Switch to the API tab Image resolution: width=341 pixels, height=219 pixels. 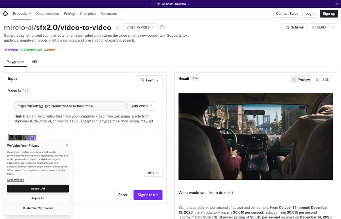pos(34,62)
